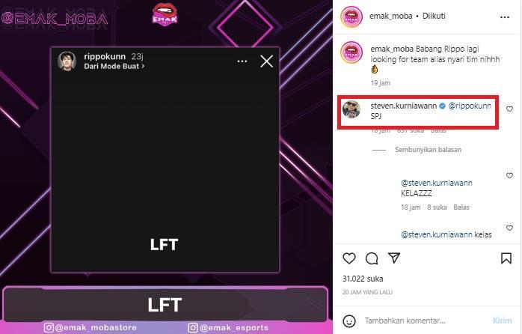Like the KELAZZZ reply
This screenshot has height=334, width=522.
coord(509,176)
